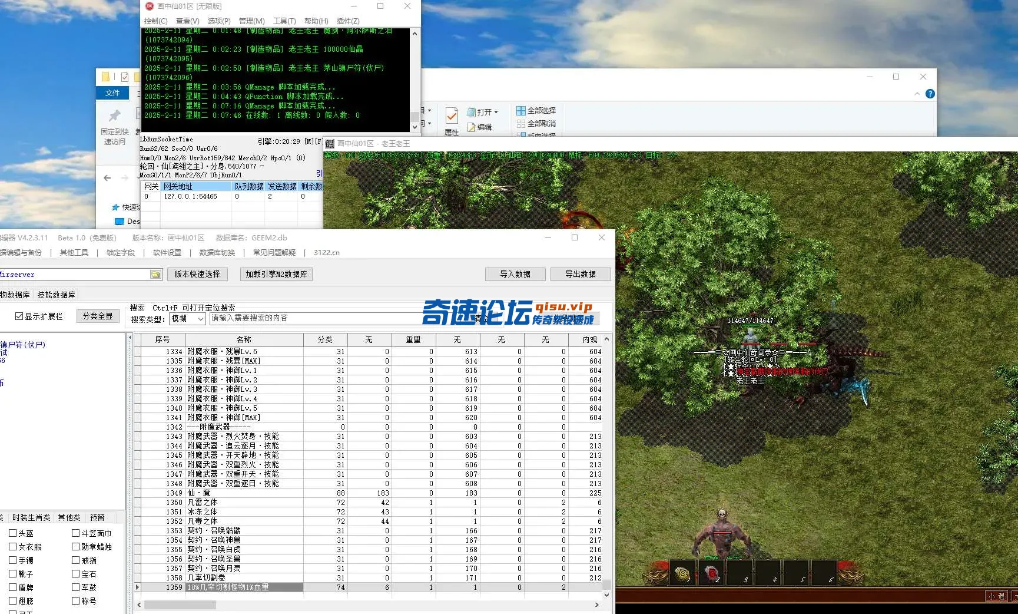Click the gateway address 127.0.0.1:54465 row
The height and width of the screenshot is (614, 1018).
click(233, 196)
